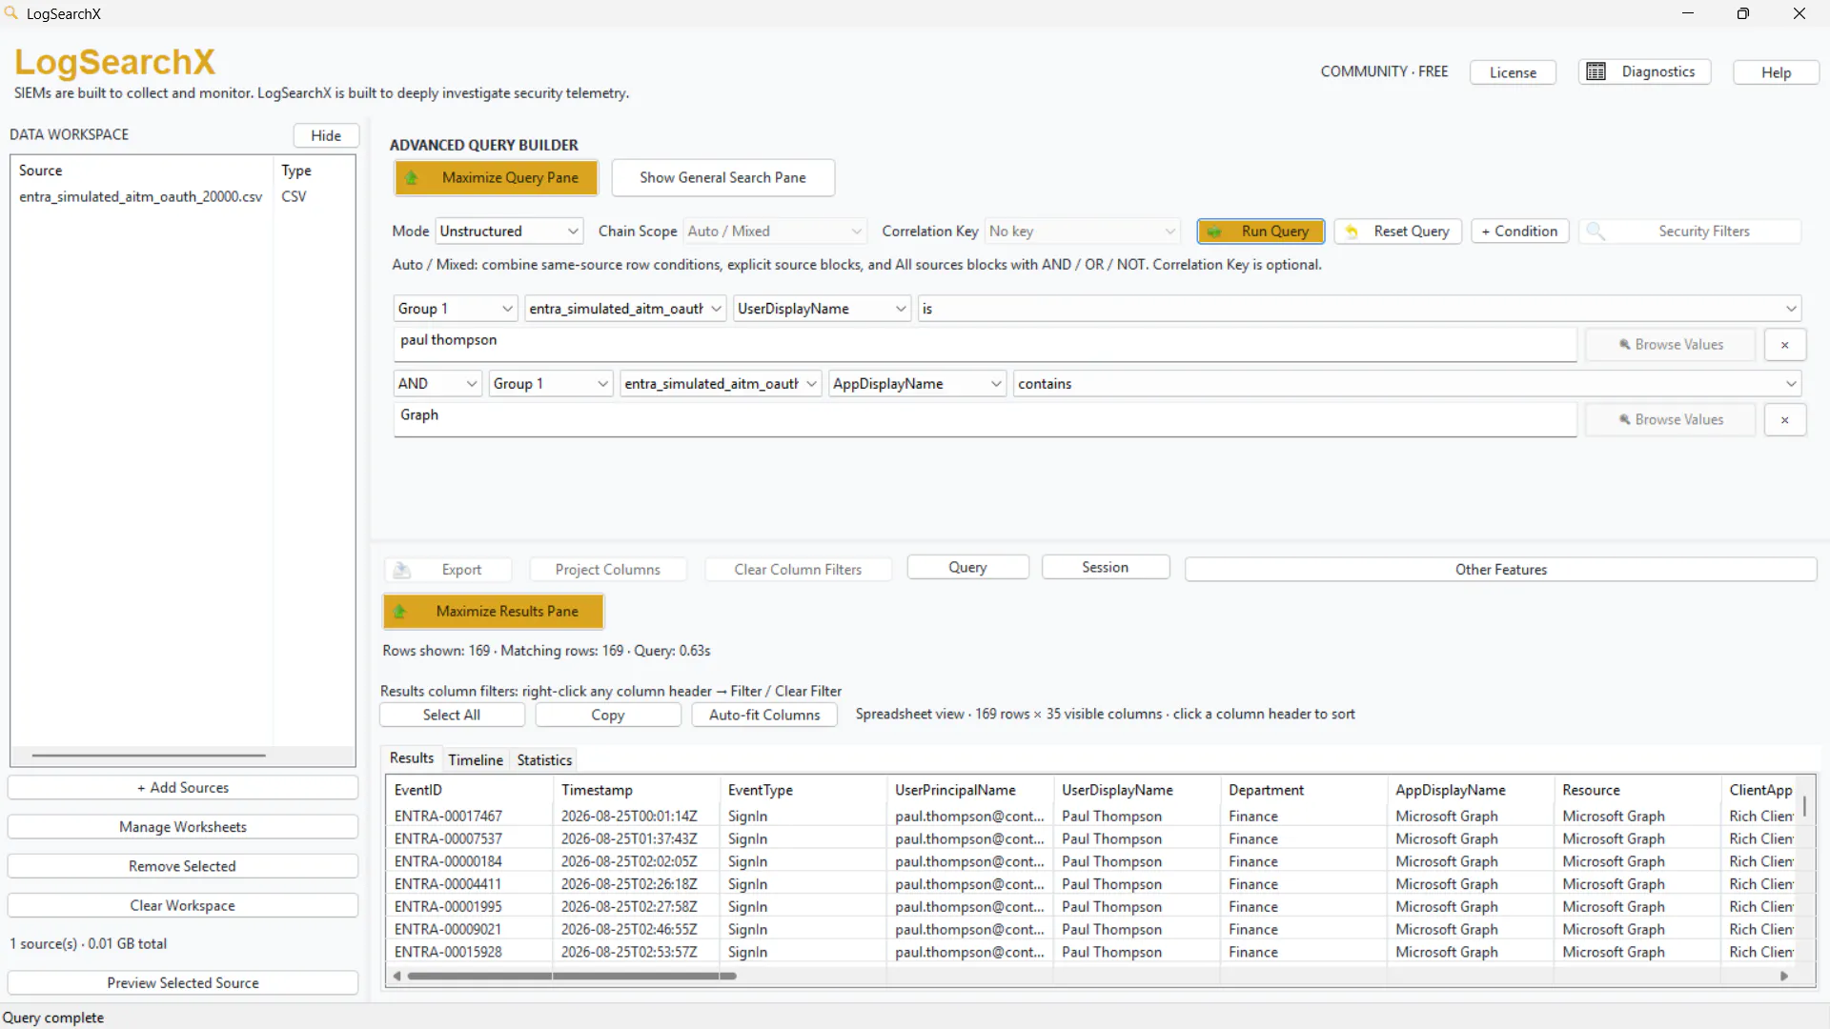
Task: Open the Chain Scope dropdown
Action: pos(774,232)
